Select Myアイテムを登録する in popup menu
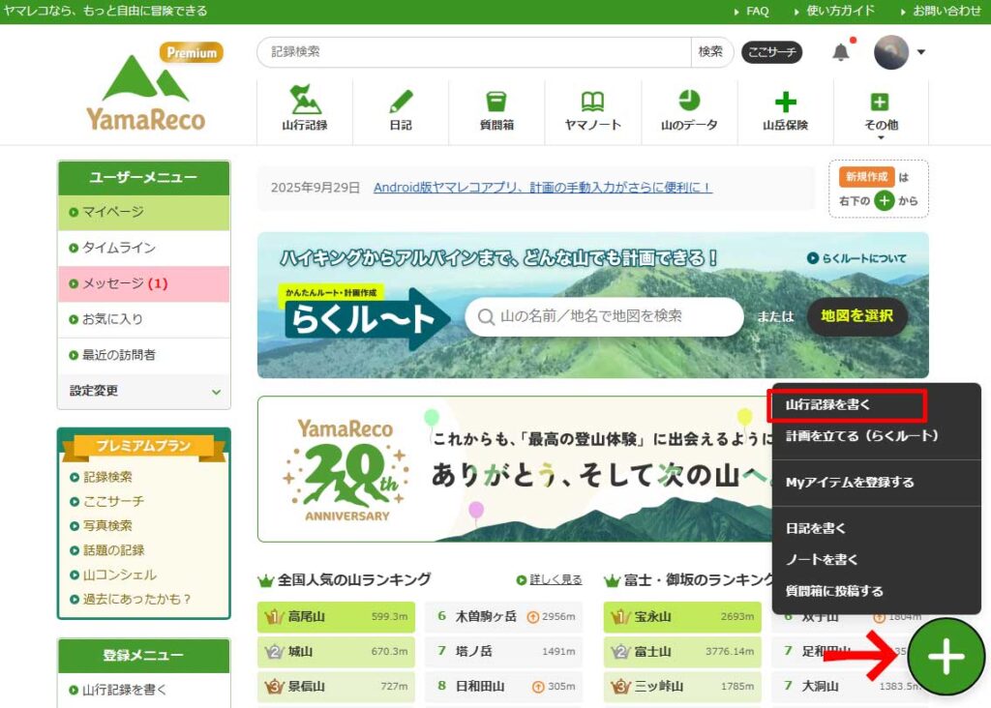991x708 pixels. click(x=849, y=482)
